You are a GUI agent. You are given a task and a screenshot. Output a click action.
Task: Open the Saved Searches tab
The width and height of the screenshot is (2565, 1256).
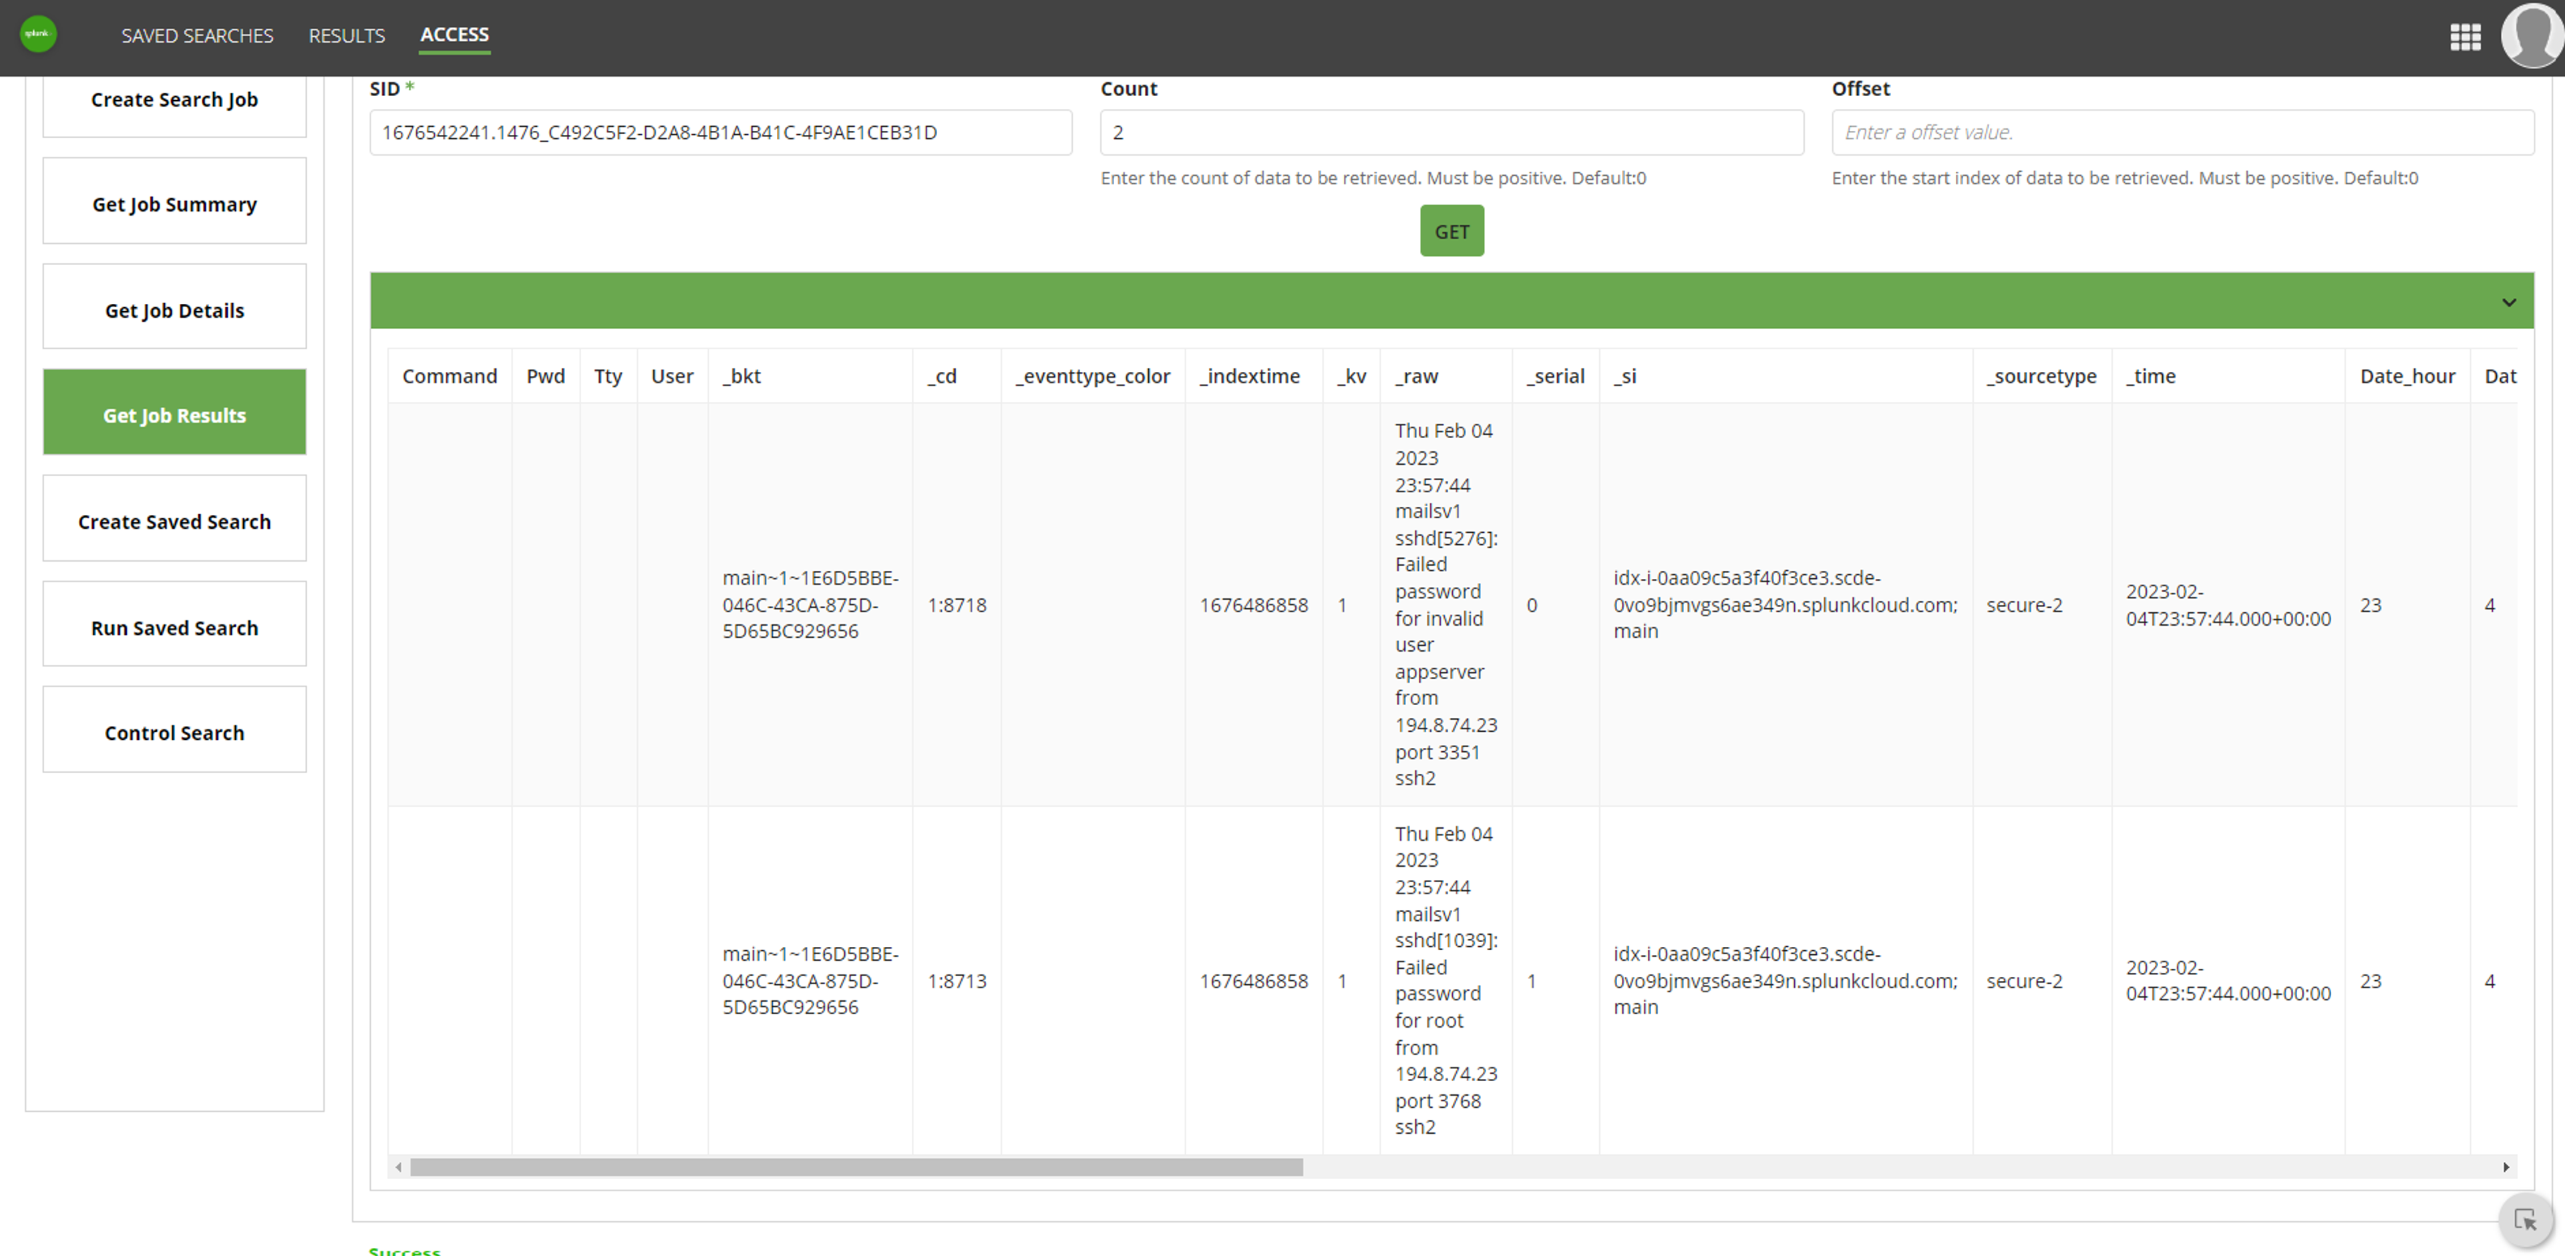[197, 36]
